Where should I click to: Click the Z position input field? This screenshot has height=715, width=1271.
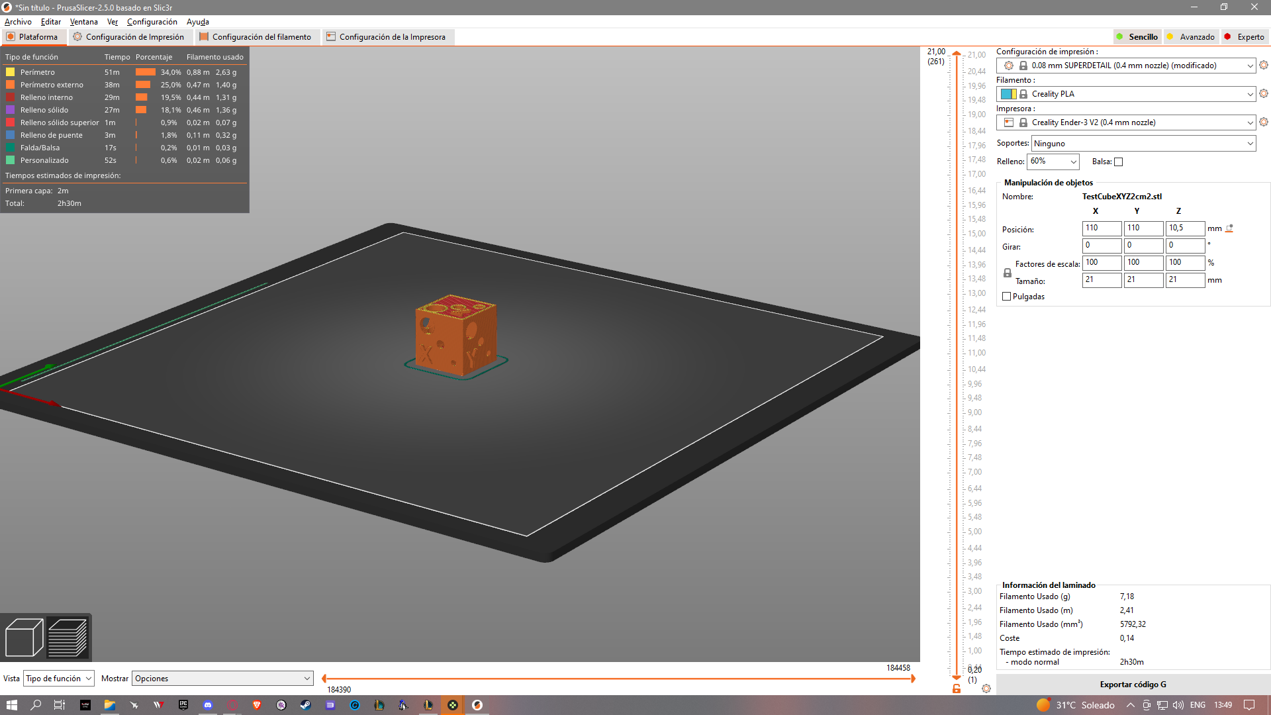[x=1184, y=228]
